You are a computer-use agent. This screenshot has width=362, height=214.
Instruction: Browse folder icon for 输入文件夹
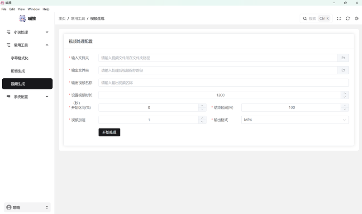(x=343, y=58)
